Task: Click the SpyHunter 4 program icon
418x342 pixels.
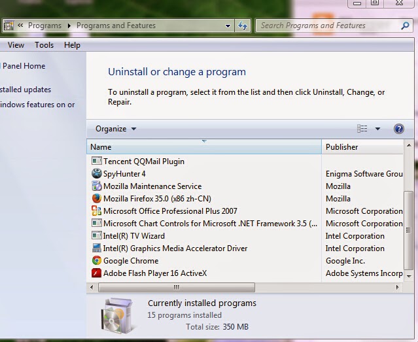Action: [96, 173]
